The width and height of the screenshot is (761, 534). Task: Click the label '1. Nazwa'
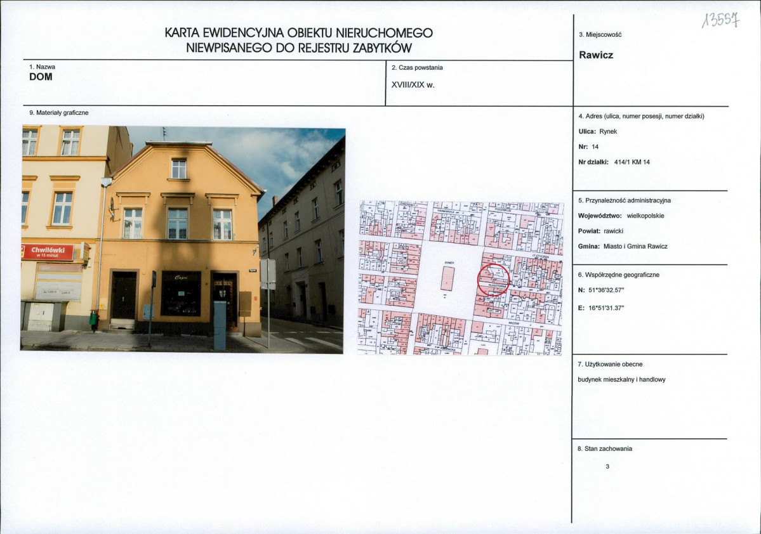click(x=43, y=67)
